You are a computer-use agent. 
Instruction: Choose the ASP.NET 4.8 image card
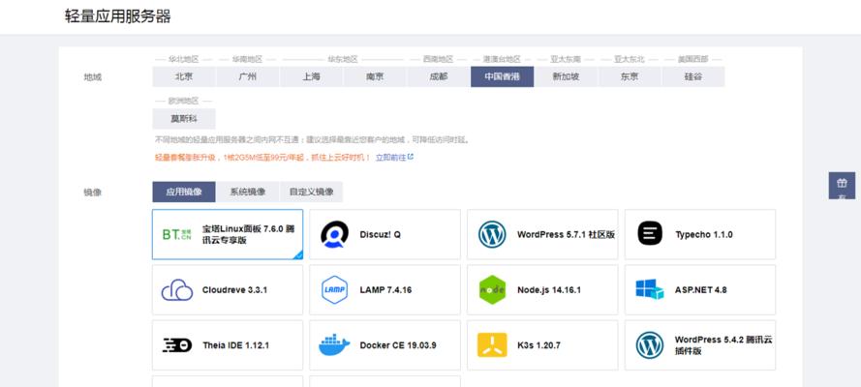pos(700,290)
